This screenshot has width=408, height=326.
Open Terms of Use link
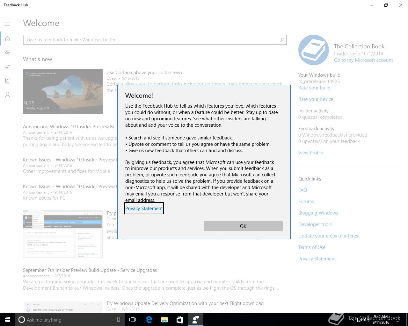(312, 247)
